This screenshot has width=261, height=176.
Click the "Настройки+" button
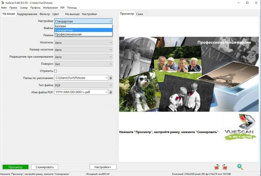(103, 167)
